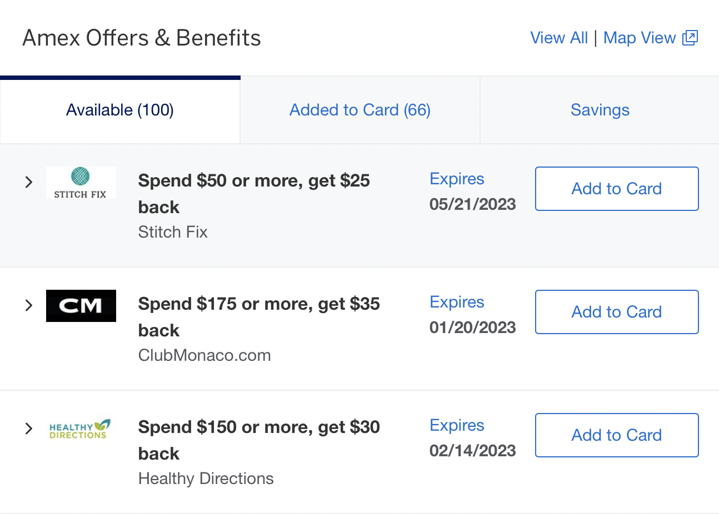Select the Available offers tab
Viewport: 719px width, 514px height.
[119, 110]
